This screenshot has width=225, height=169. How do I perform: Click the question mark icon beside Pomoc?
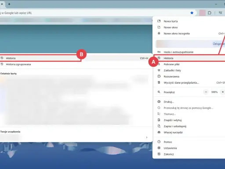coord(159,142)
